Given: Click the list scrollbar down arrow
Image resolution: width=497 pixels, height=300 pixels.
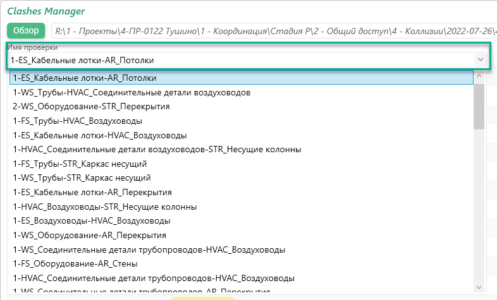Looking at the screenshot, I should pos(479,287).
